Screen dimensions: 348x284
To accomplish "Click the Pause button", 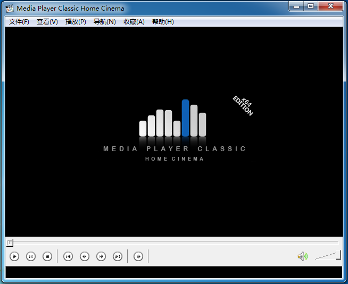I will click(x=31, y=256).
